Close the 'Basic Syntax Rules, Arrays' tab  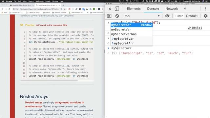coord(59,5)
